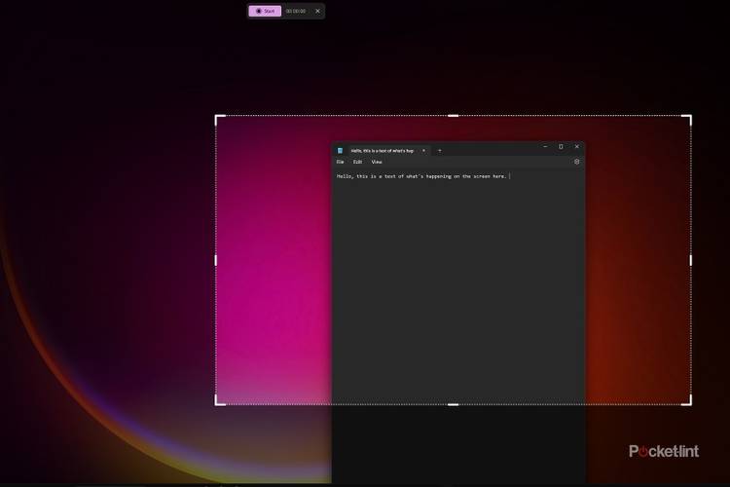Open Notepad settings via the gear icon
The height and width of the screenshot is (487, 730).
point(576,162)
